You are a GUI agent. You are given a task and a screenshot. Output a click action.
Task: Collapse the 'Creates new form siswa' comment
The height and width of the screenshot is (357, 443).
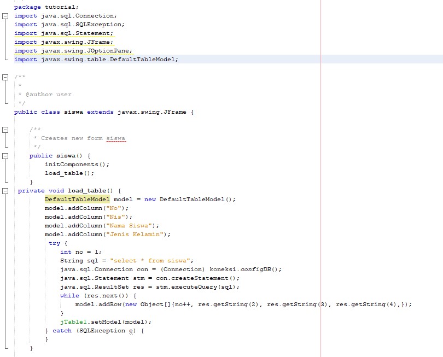pos(5,130)
